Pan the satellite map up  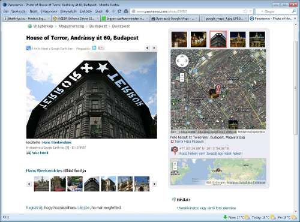182,56
